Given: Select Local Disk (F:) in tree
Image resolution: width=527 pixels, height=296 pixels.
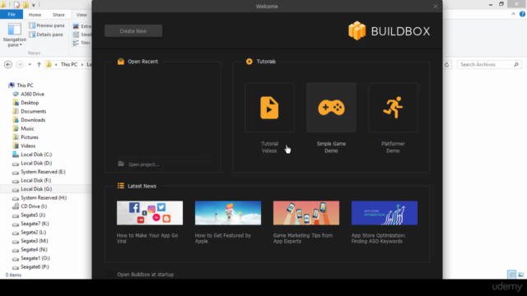Looking at the screenshot, I should point(36,181).
